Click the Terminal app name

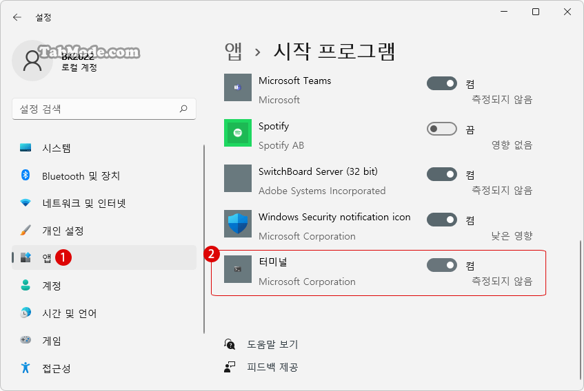point(273,262)
